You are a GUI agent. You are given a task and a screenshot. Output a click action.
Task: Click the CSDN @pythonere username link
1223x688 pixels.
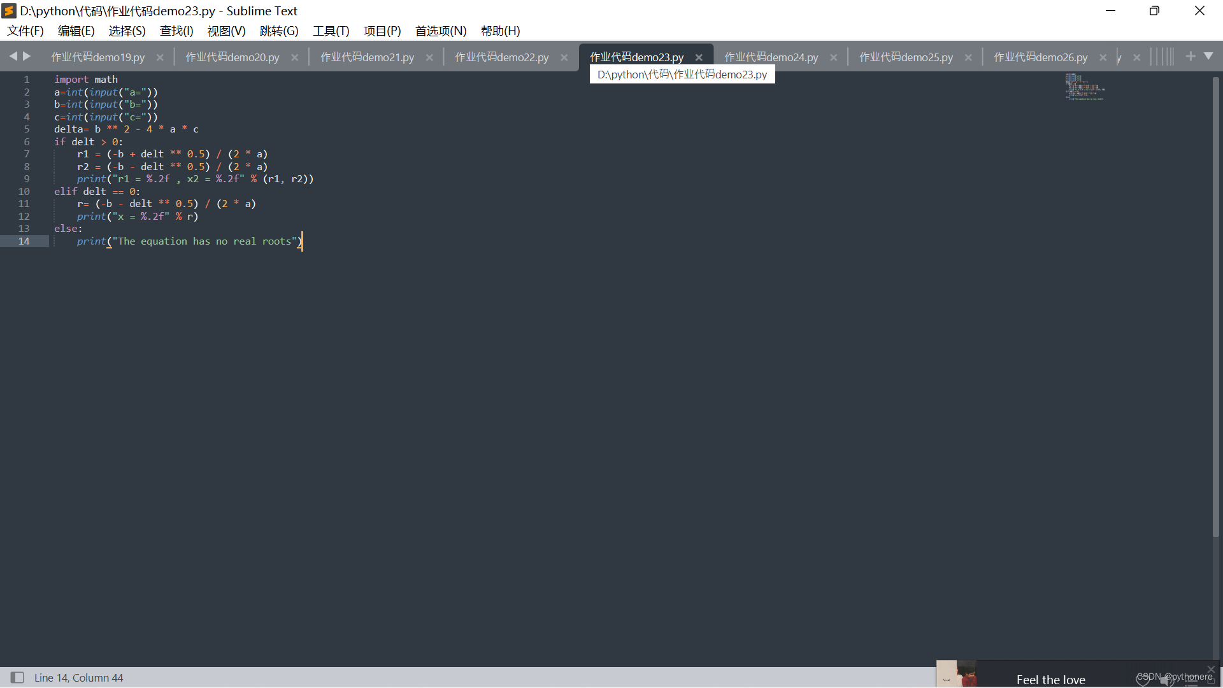pos(1172,677)
